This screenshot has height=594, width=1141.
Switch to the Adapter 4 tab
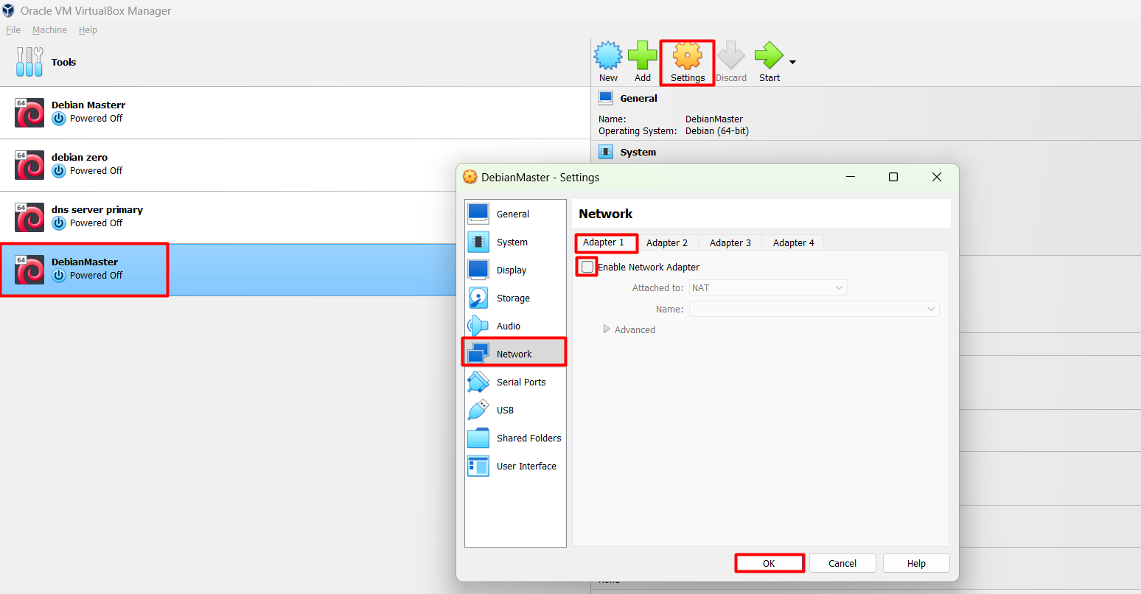794,242
